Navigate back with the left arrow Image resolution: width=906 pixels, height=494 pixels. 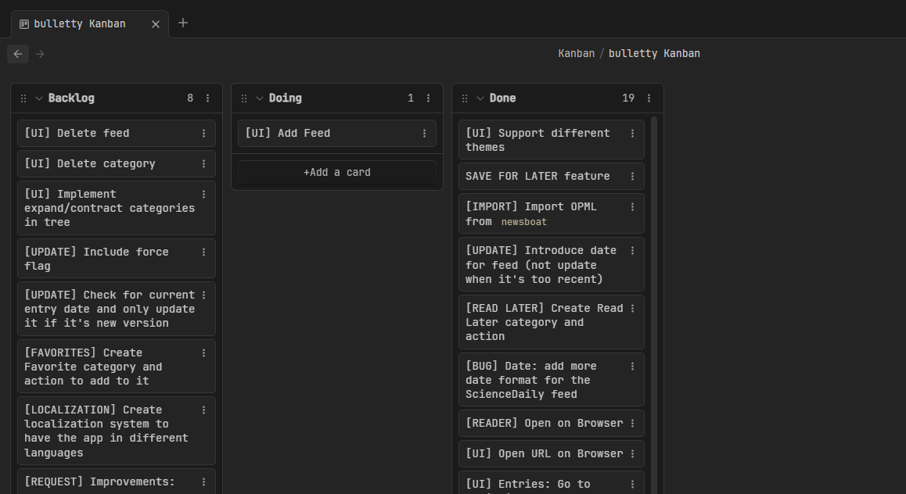click(18, 54)
